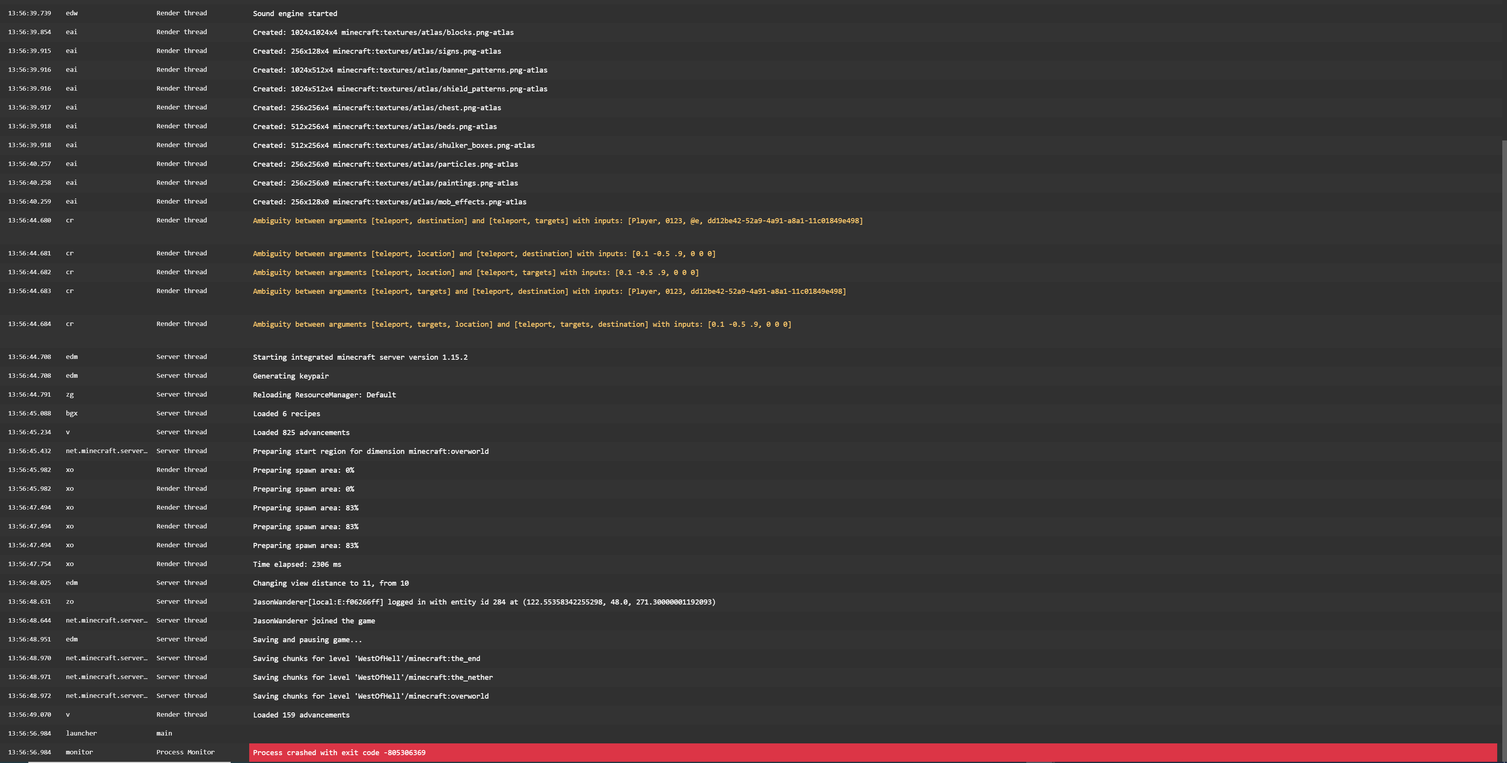The width and height of the screenshot is (1507, 763).
Task: Select the 'Loaded 159 advancements' log line
Action: [x=301, y=715]
